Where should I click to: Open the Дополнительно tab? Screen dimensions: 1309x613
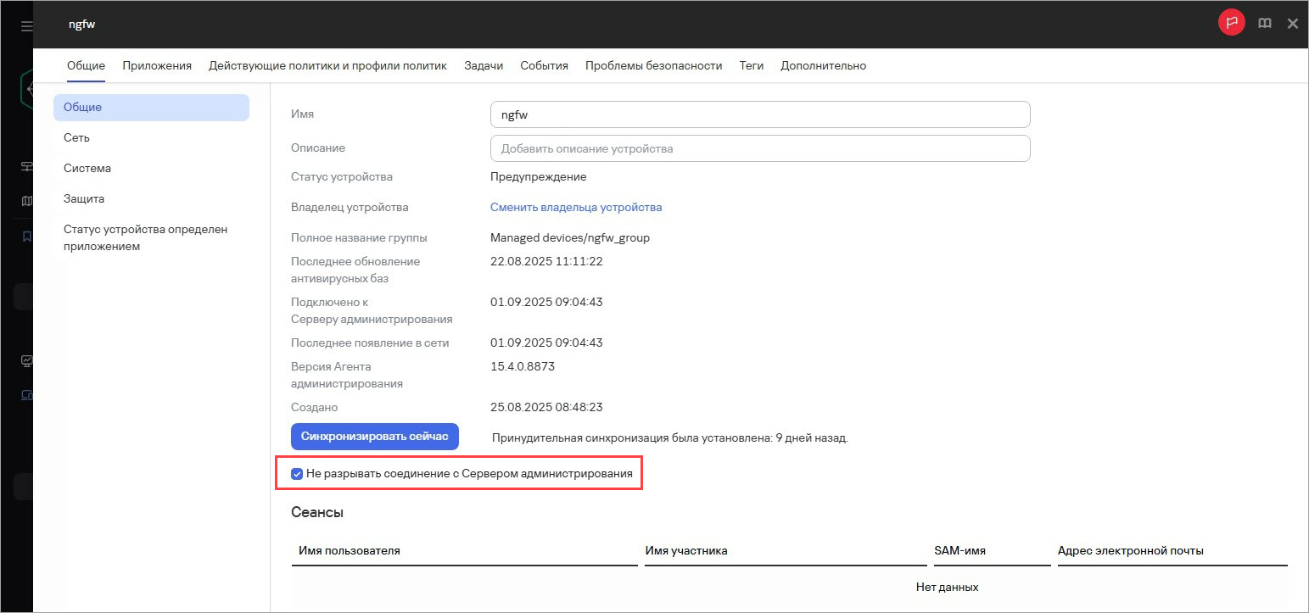pos(824,65)
